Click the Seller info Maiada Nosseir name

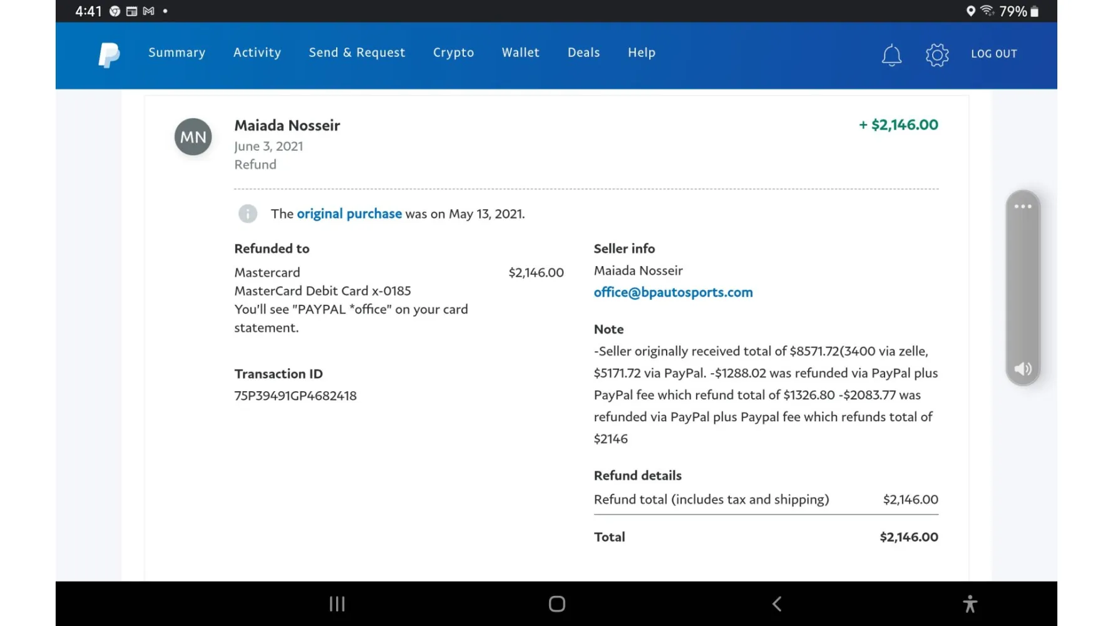pos(638,270)
